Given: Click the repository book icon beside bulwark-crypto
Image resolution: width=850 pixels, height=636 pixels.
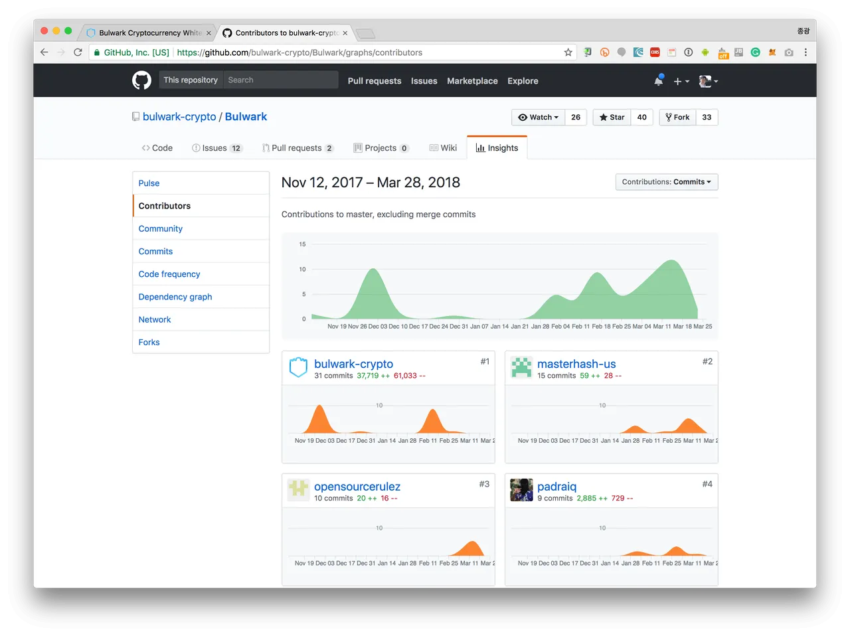Looking at the screenshot, I should [136, 117].
